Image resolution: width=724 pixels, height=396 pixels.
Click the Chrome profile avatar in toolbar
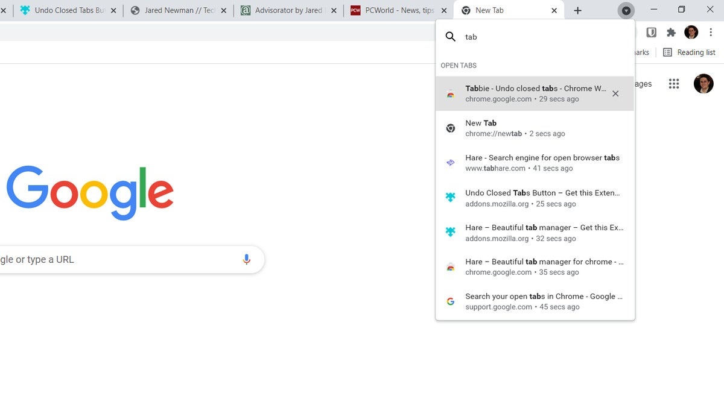click(x=691, y=33)
